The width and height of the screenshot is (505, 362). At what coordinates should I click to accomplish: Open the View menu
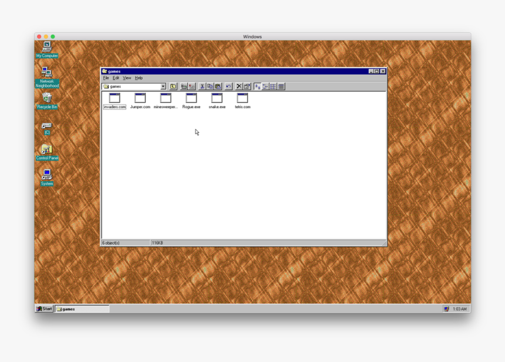[127, 78]
